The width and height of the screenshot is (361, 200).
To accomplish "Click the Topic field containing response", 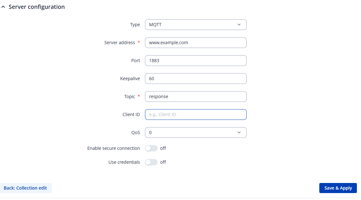I will (x=196, y=97).
